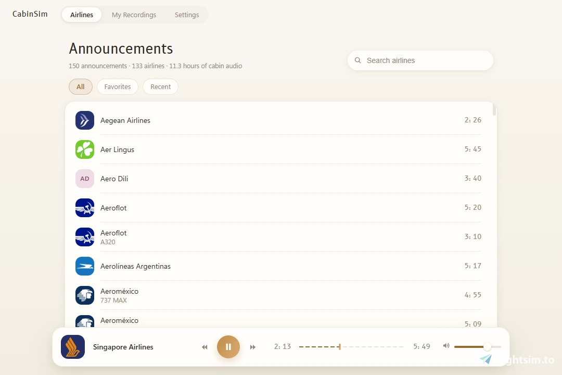Click the 2:26 duration for Aegean
The width and height of the screenshot is (562, 375).
[x=472, y=120]
